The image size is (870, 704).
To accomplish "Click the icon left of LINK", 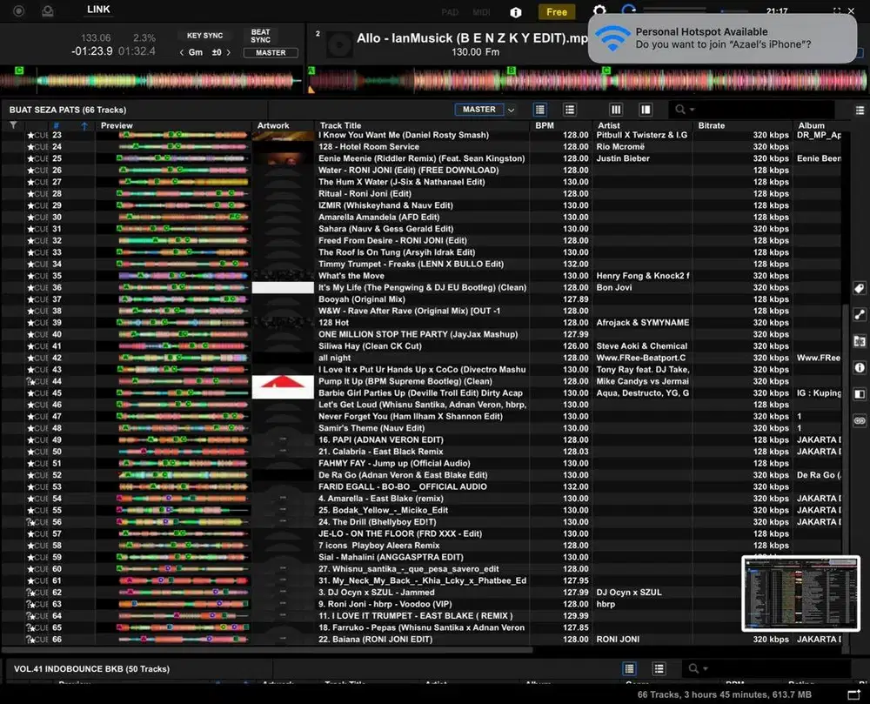I will (48, 10).
